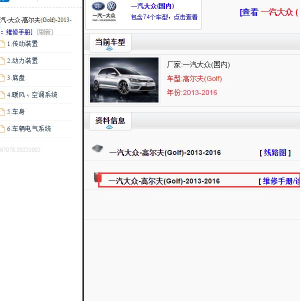Select the 当前车型 tab

point(110,43)
